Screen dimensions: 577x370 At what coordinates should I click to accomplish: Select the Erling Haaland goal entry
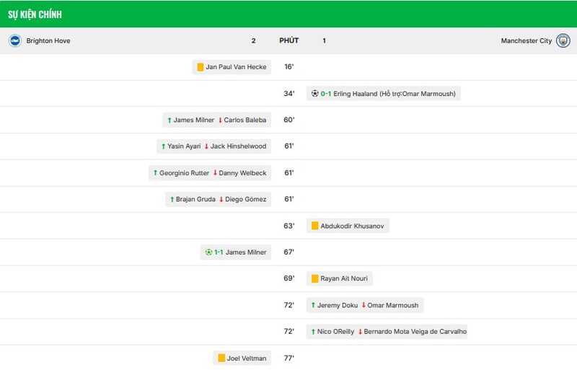(383, 94)
